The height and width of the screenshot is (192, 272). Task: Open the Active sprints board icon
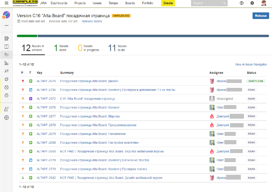[x=6, y=47]
